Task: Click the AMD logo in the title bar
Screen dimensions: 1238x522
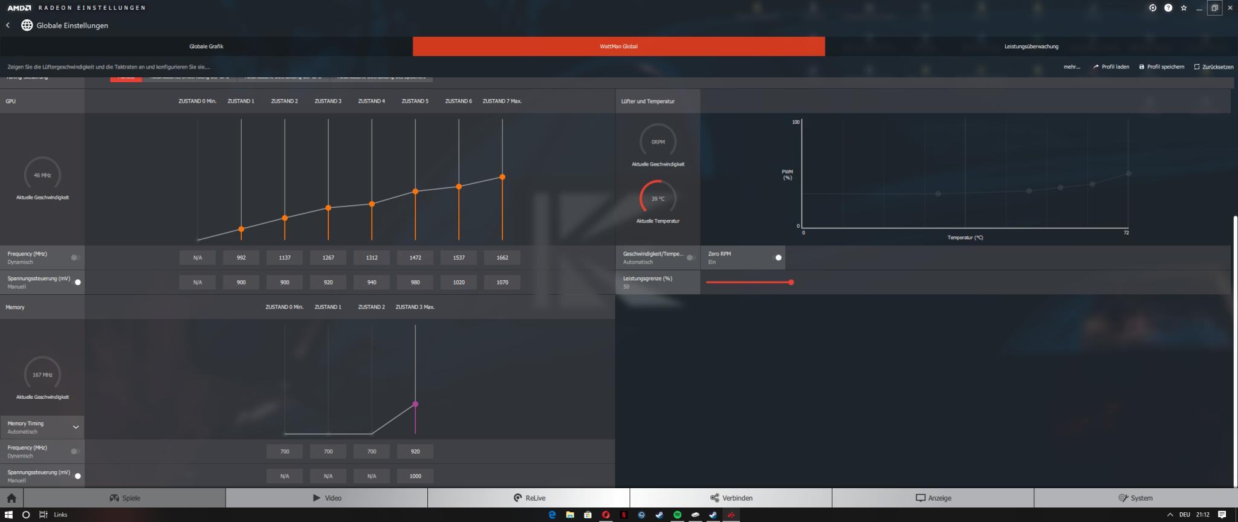Action: pos(19,8)
